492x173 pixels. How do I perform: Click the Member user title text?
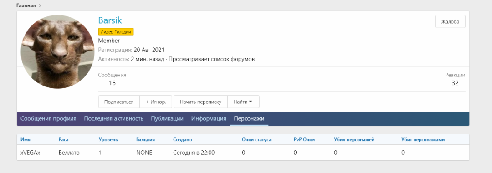pos(109,41)
